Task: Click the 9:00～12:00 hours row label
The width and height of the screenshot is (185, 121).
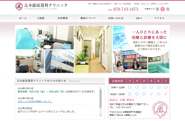Action: tap(118, 87)
